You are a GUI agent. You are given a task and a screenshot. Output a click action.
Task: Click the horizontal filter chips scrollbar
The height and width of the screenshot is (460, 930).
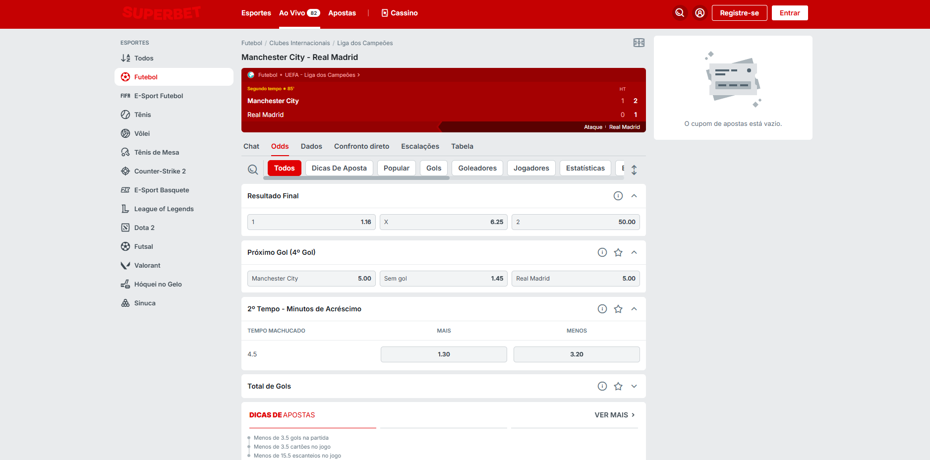[x=356, y=178]
